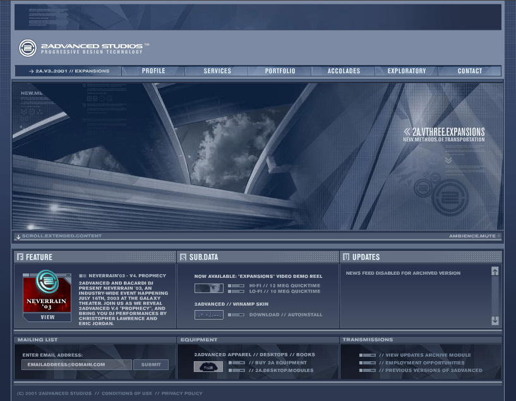Click the Updates panel U icon
Screen dimensions: 516x401
tap(346, 257)
